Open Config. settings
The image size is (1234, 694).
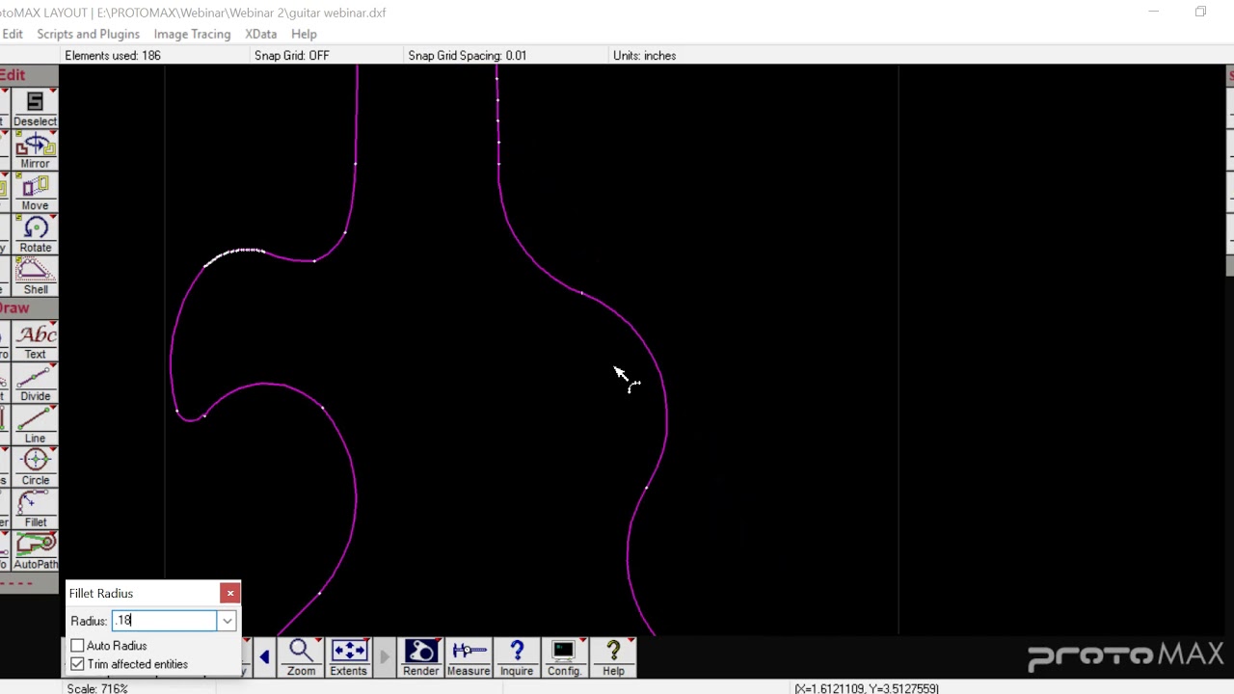pos(564,657)
